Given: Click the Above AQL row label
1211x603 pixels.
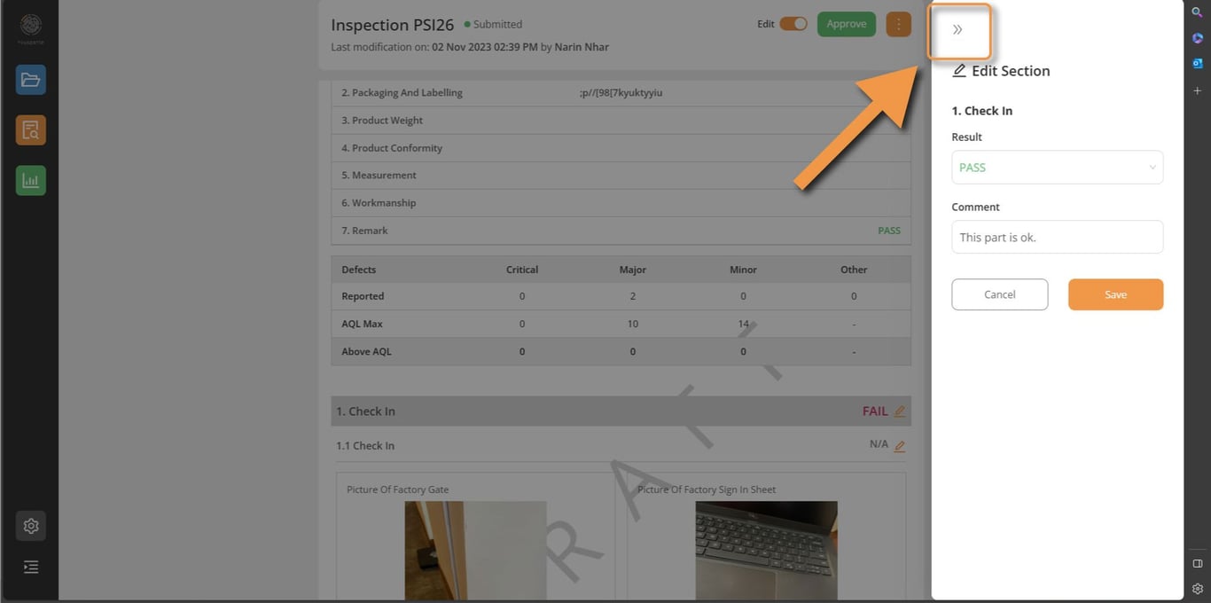Looking at the screenshot, I should point(366,351).
